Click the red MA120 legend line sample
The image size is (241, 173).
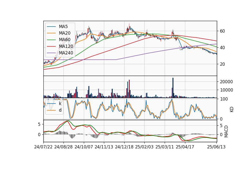click(51, 46)
